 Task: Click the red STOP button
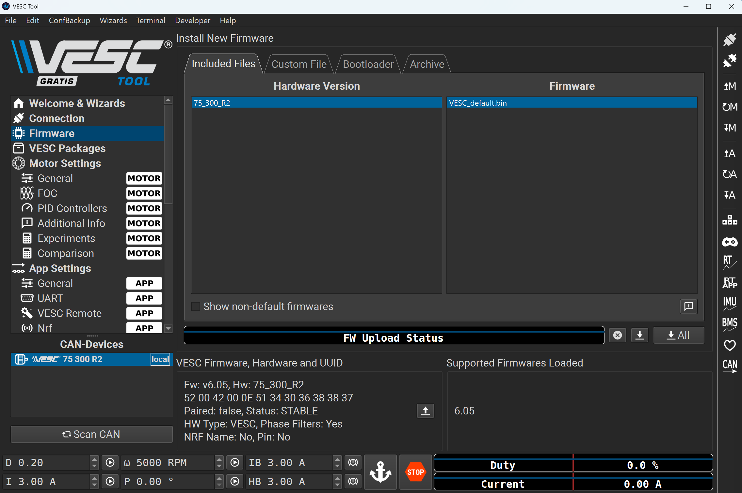coord(415,472)
